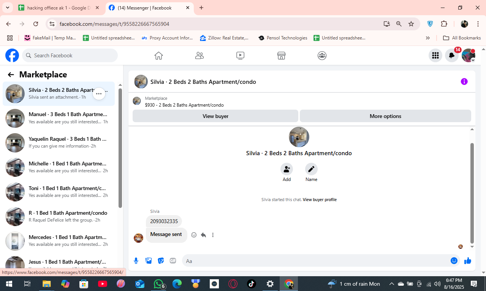
Task: Open conversation information purple icon
Action: click(x=464, y=82)
